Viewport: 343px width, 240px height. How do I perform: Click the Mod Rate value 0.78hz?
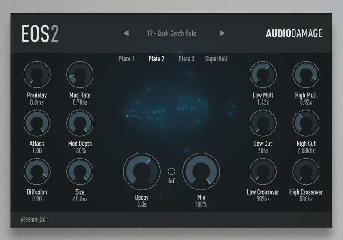click(80, 102)
